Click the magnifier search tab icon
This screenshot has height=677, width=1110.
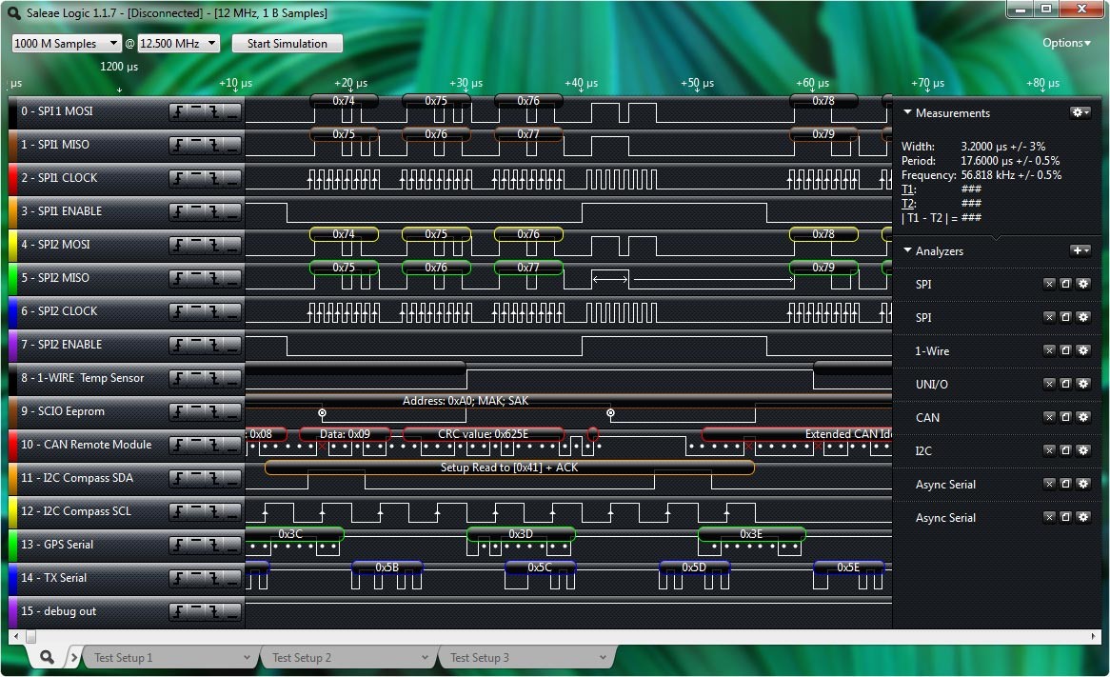point(47,657)
